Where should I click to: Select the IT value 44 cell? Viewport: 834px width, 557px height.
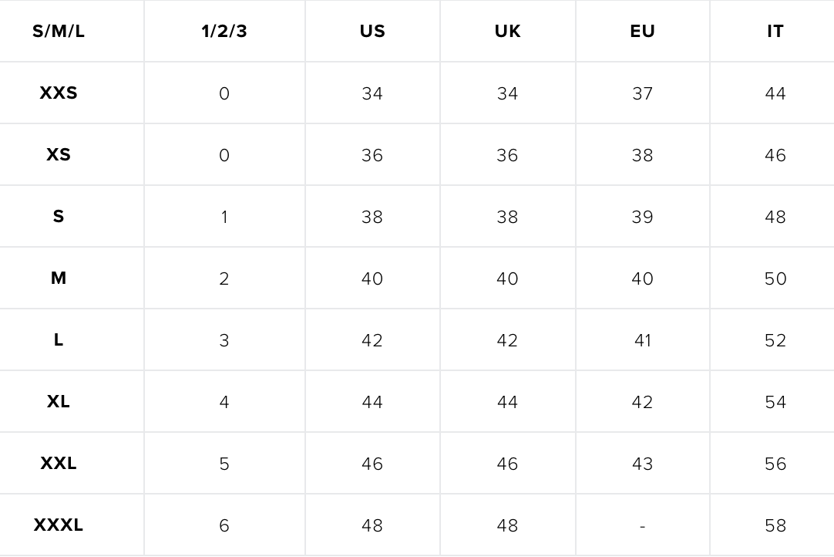pyautogui.click(x=775, y=93)
